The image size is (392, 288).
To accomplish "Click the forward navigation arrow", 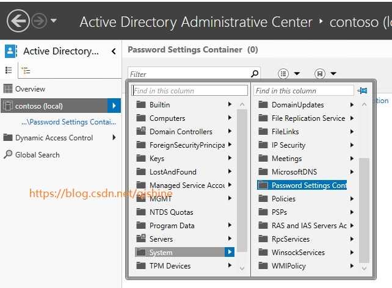I will click(x=39, y=21).
